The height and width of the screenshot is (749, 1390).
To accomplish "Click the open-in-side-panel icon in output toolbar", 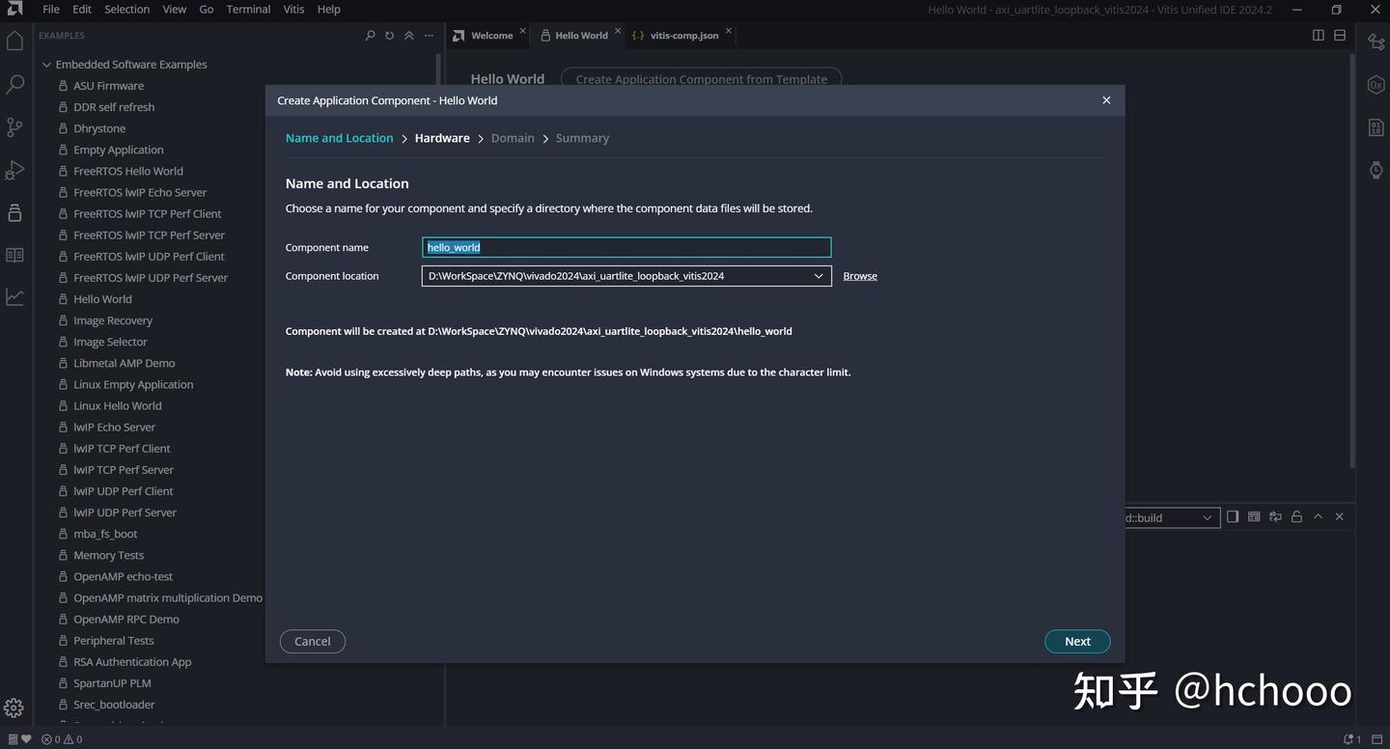I will [1233, 517].
